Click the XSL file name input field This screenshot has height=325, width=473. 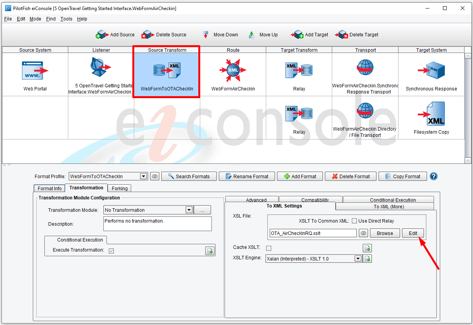coord(313,233)
